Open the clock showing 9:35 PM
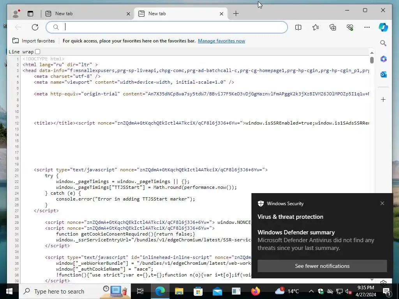This screenshot has height=299, width=399. click(x=365, y=291)
